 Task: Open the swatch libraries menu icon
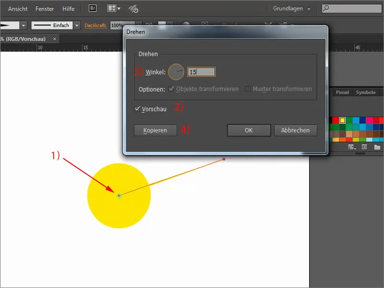point(352,147)
